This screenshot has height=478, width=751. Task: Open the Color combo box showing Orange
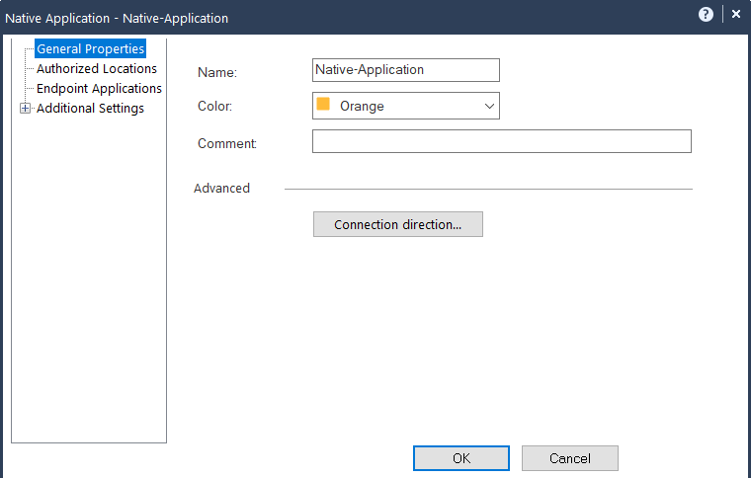point(405,106)
